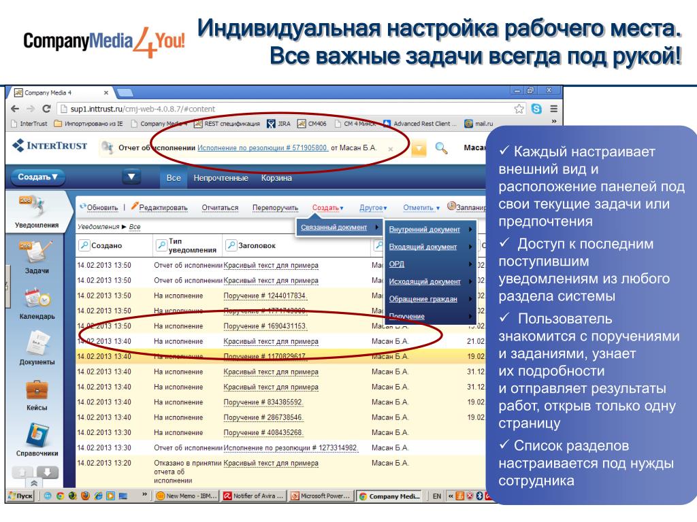Screen dimensions: 697x522
Task: Open the Chrome hamburger menu
Action: point(554,109)
